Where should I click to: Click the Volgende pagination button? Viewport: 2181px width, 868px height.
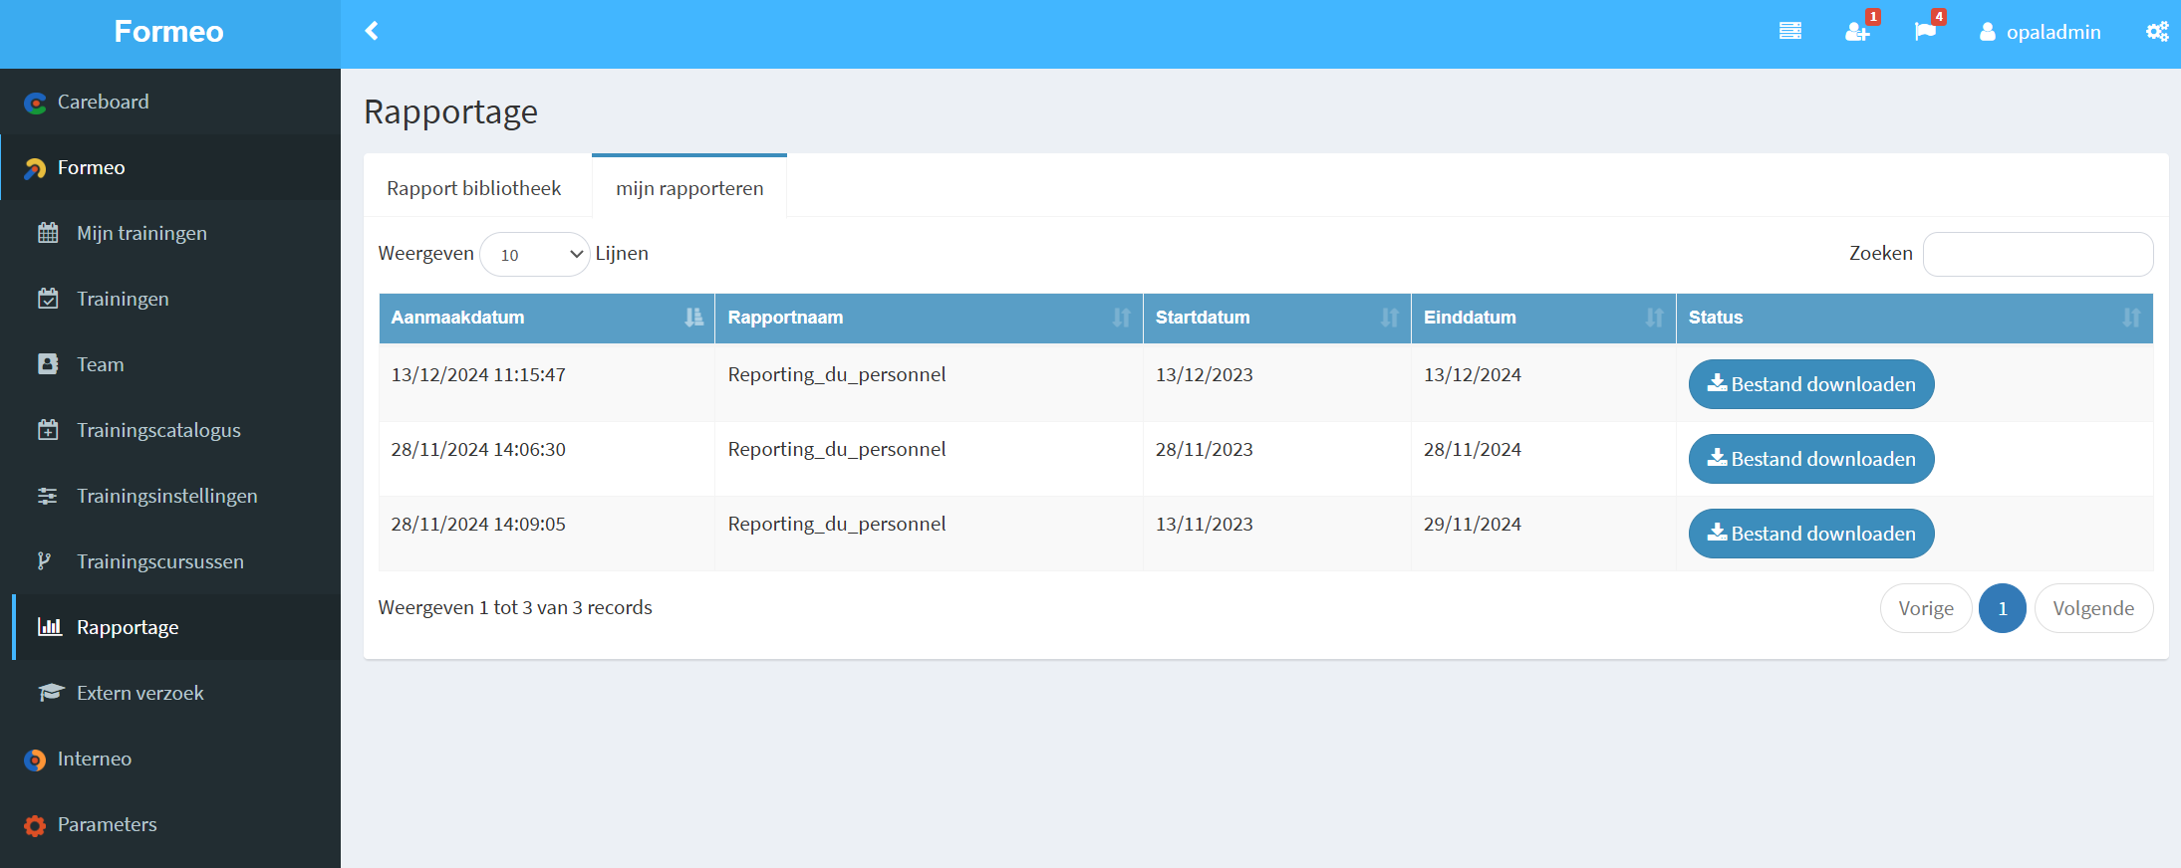coord(2093,608)
